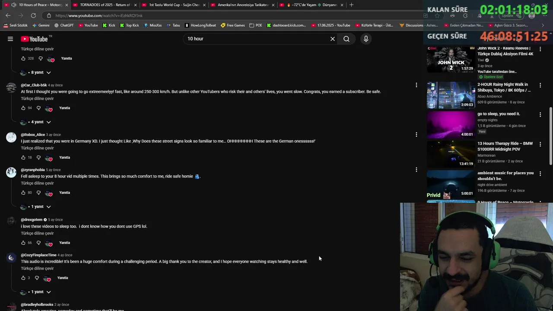Open the go to sleep purple thumbnail
This screenshot has width=553, height=311.
(x=451, y=124)
